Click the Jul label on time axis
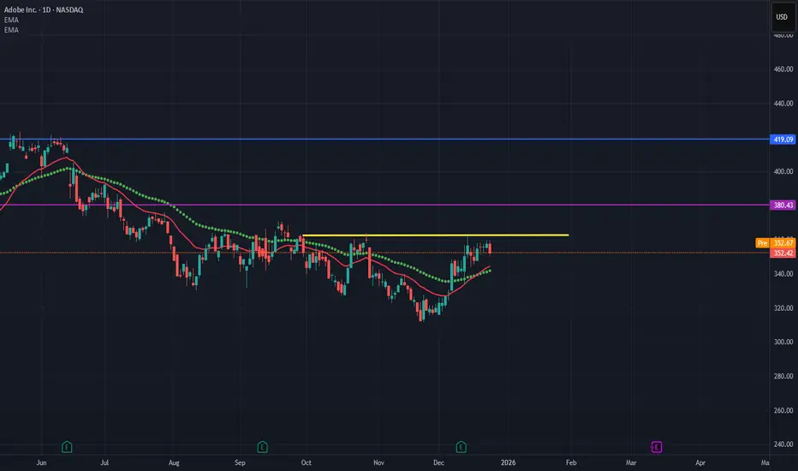This screenshot has height=471, width=798. pyautogui.click(x=104, y=462)
